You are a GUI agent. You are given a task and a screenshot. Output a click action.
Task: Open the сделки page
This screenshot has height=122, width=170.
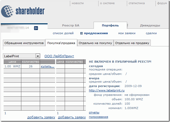(x=151, y=33)
